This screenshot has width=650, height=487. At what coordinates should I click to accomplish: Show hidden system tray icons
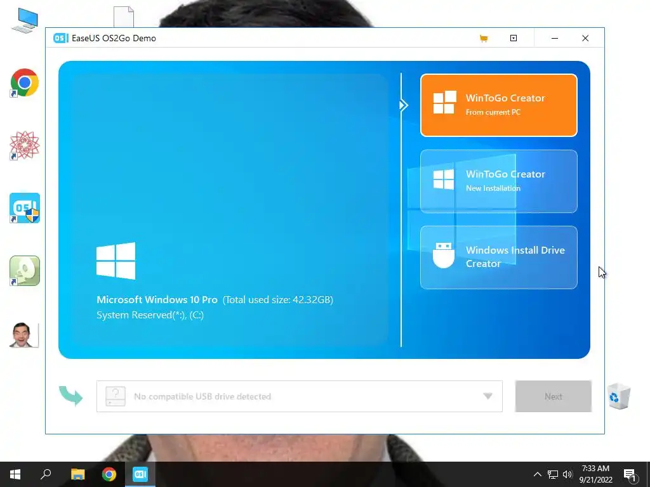(x=537, y=474)
